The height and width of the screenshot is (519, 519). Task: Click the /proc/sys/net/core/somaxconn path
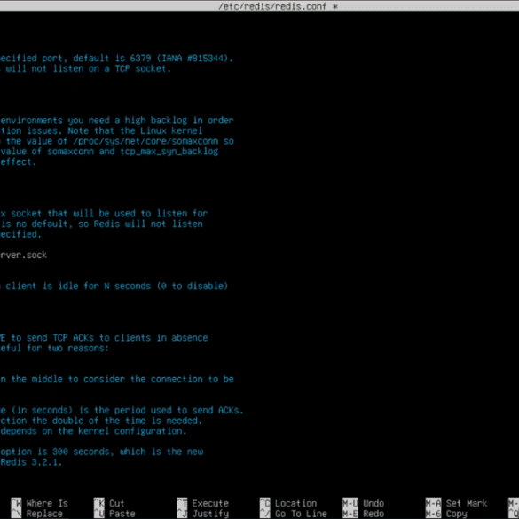(x=145, y=141)
